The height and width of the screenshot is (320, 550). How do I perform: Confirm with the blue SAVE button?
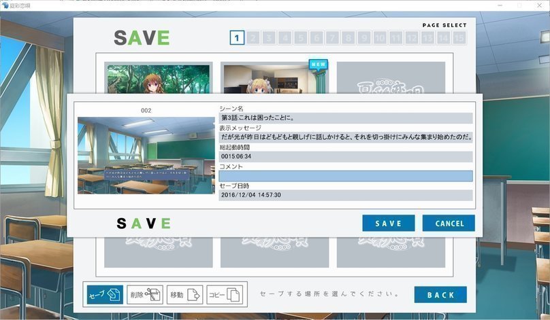[x=388, y=223]
